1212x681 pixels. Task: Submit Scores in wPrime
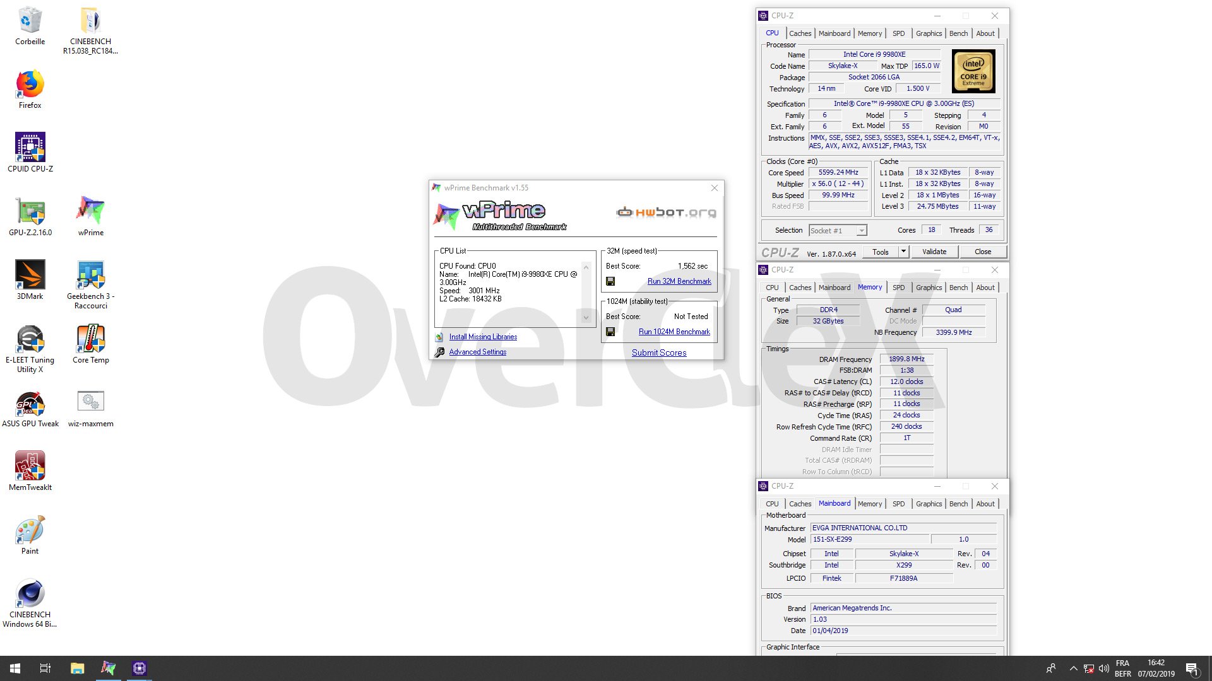659,353
